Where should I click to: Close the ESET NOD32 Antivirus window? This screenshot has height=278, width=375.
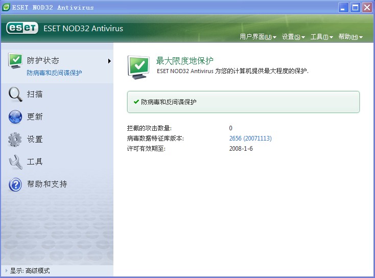pos(367,8)
